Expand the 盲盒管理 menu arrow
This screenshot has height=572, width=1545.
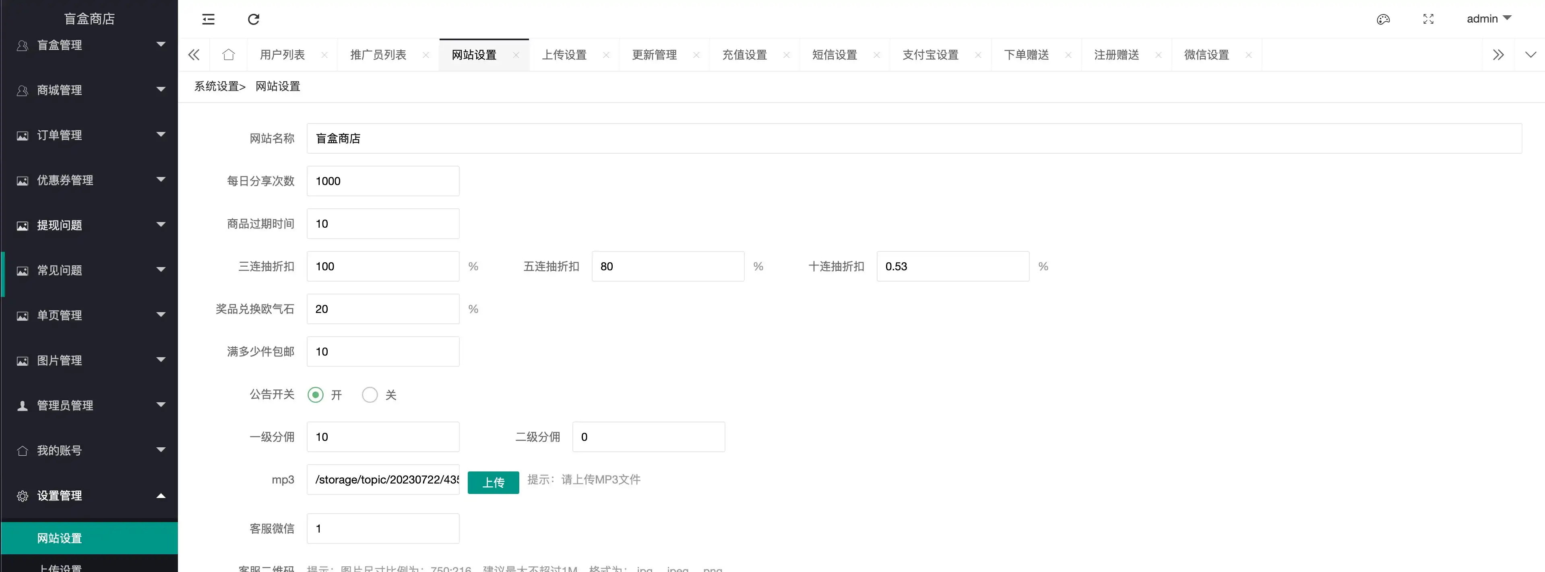pyautogui.click(x=161, y=44)
